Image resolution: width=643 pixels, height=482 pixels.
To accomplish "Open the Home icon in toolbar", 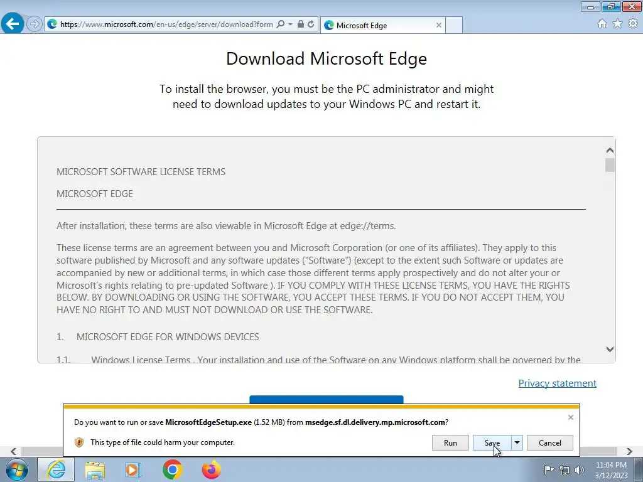I will pyautogui.click(x=602, y=24).
